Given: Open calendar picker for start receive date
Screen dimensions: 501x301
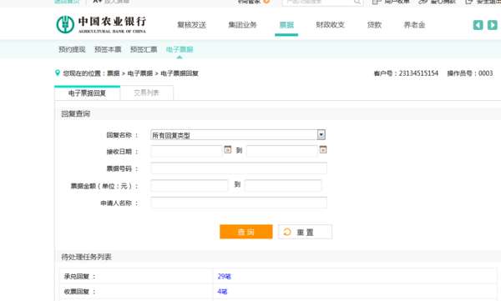Looking at the screenshot, I should coord(227,149).
